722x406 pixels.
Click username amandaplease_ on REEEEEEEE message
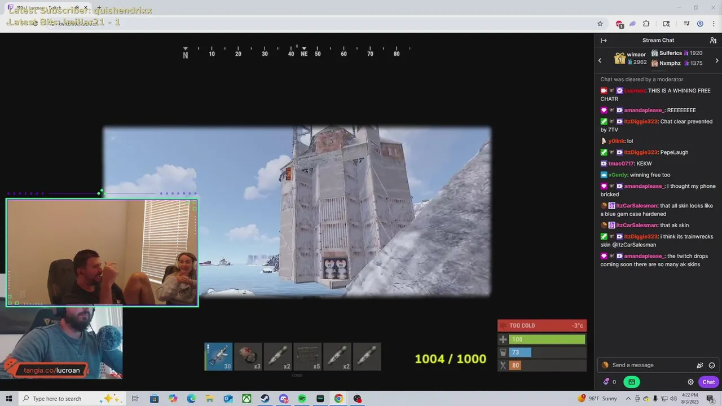(645, 111)
